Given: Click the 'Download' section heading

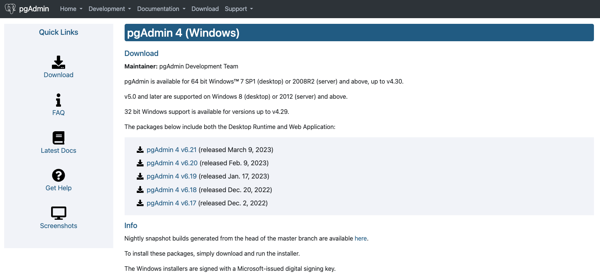Looking at the screenshot, I should click(x=141, y=53).
